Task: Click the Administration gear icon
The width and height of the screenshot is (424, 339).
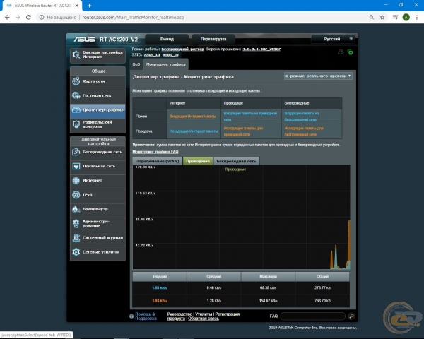Action: point(76,223)
